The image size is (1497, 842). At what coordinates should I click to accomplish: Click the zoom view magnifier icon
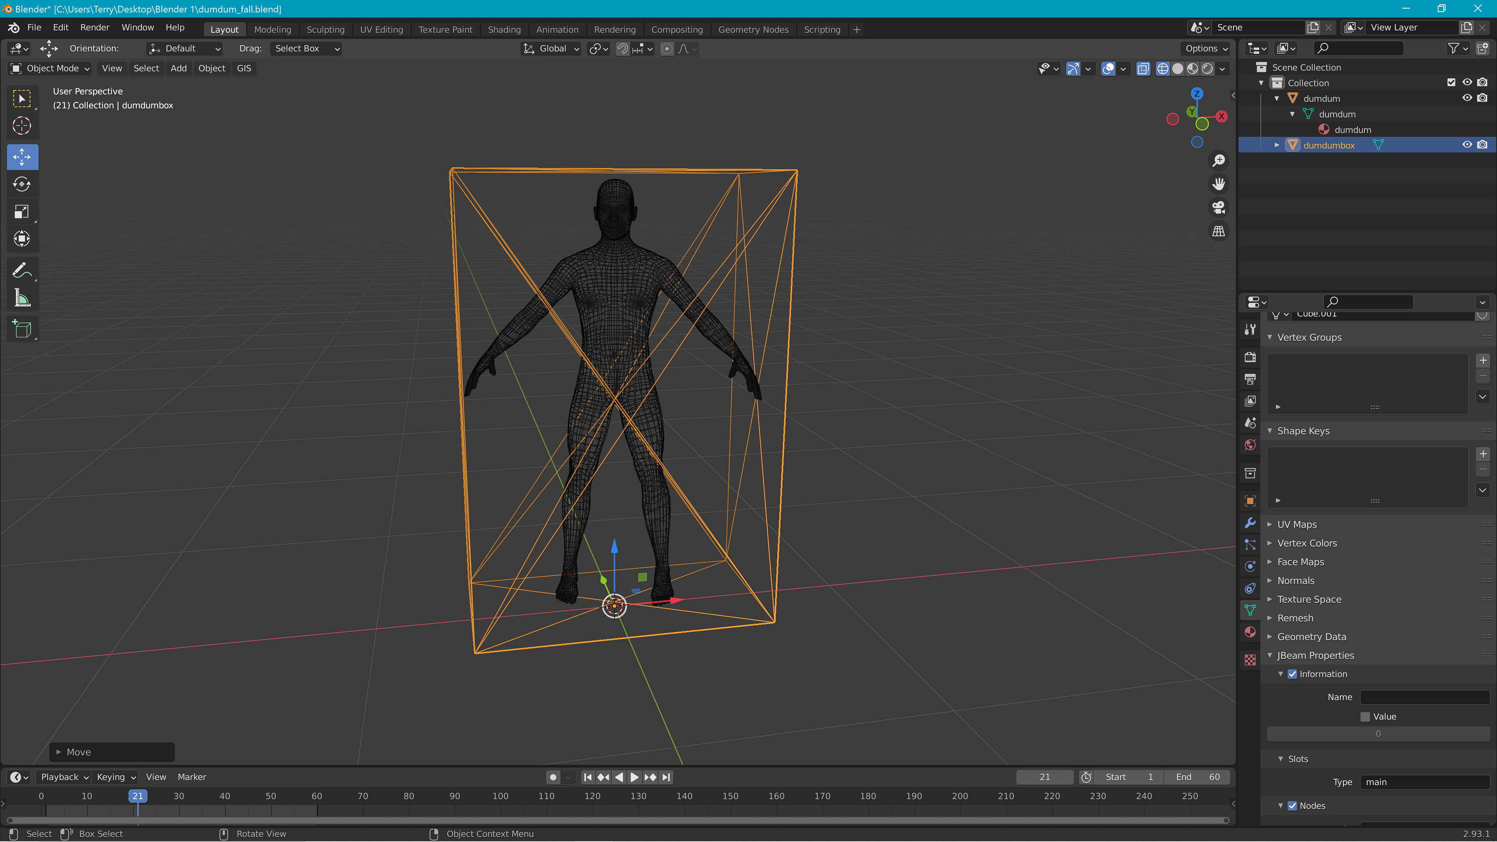coord(1218,160)
